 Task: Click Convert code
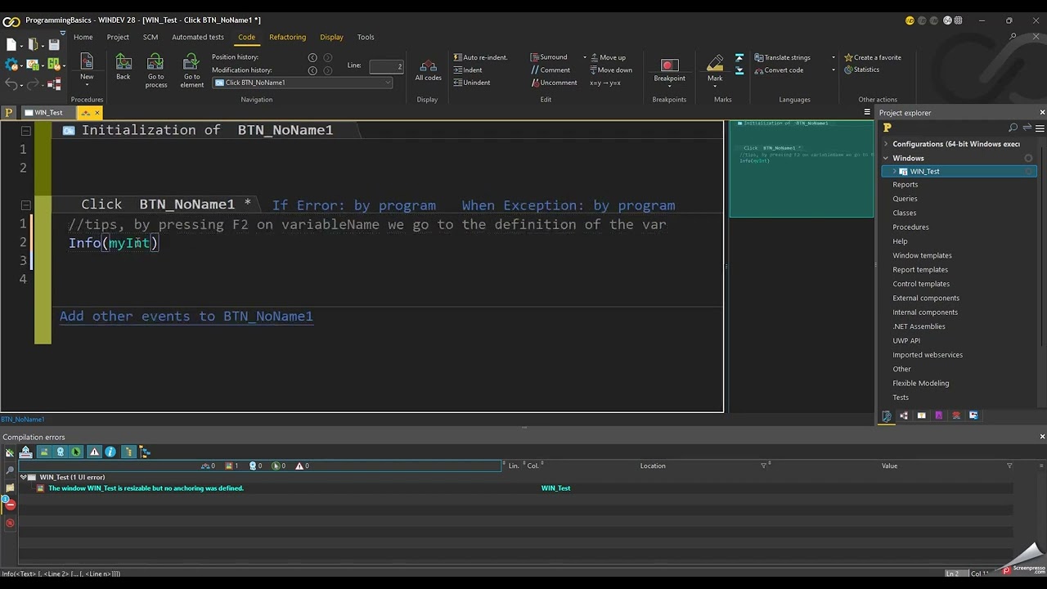pyautogui.click(x=778, y=70)
